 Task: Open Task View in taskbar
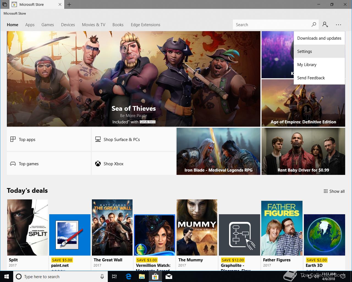pos(114,276)
